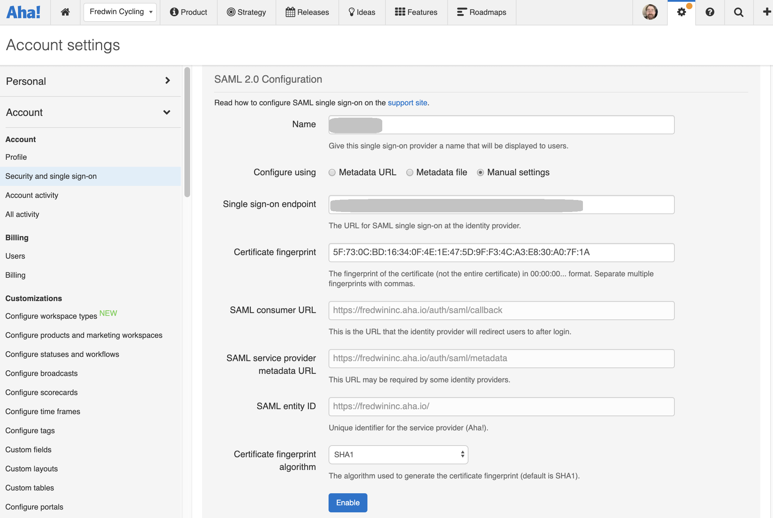Open the help question mark icon
The image size is (773, 518).
(710, 12)
